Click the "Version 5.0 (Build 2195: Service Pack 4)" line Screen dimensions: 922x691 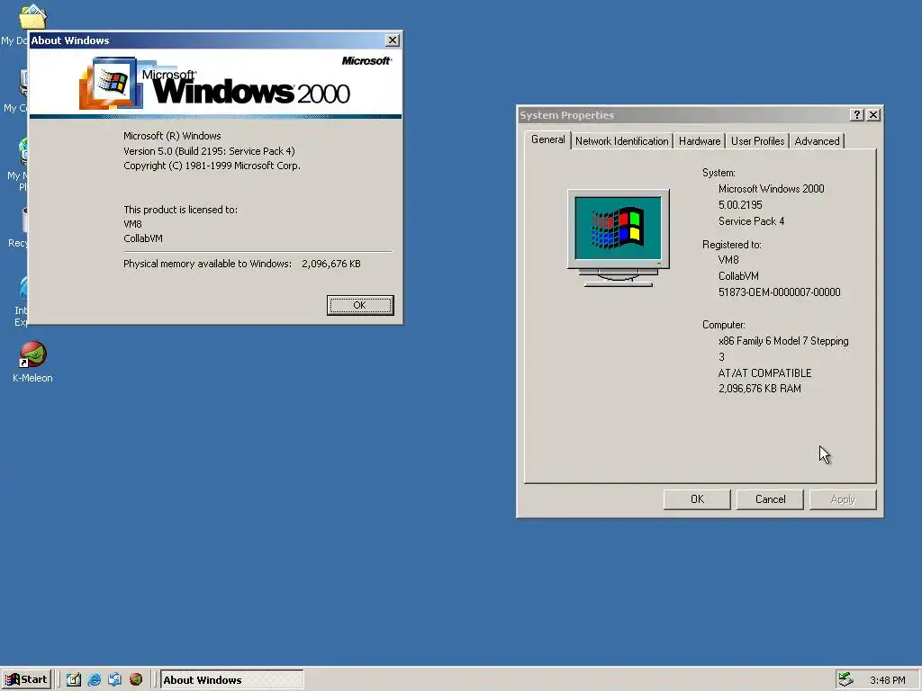click(x=209, y=151)
